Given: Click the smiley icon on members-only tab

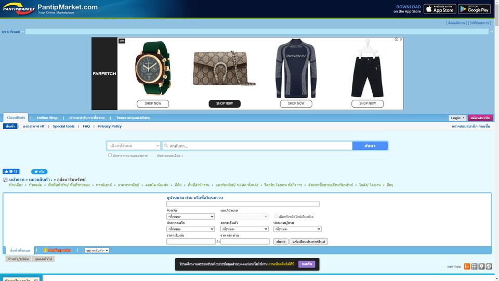Looking at the screenshot, I should [45, 250].
